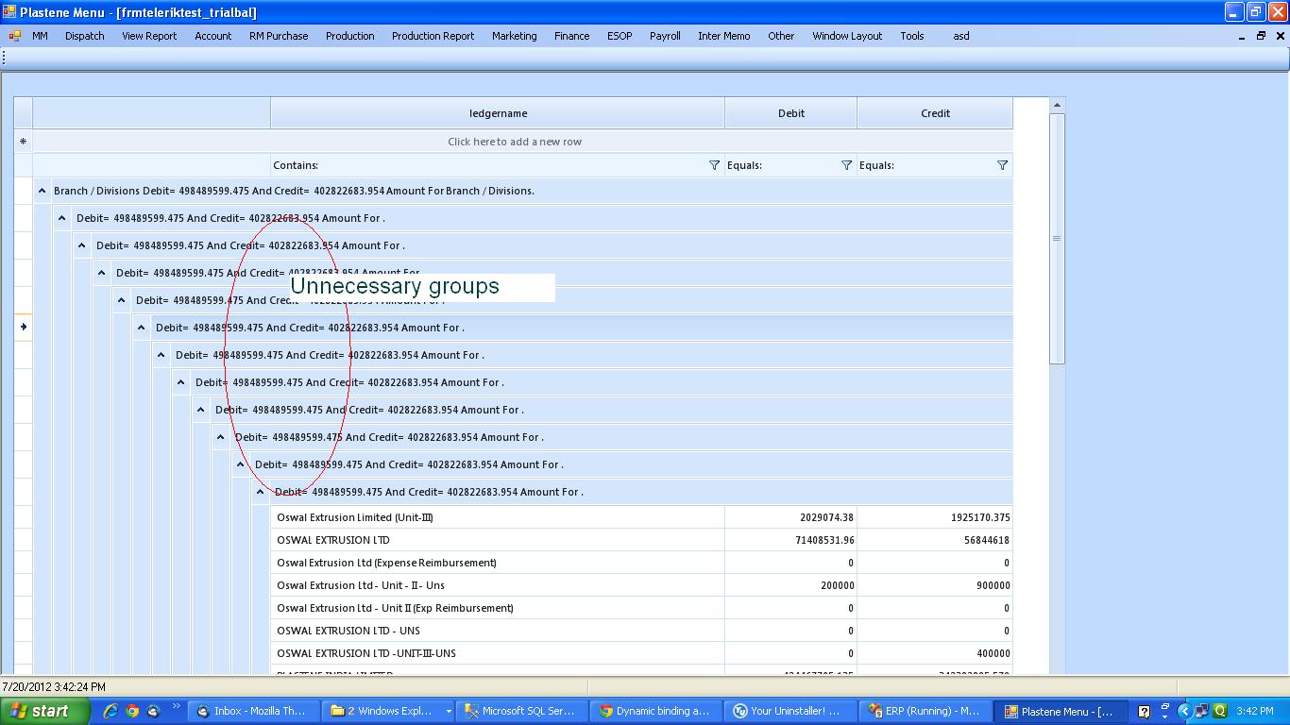
Task: Click the credit value 56844618
Action: coord(986,540)
